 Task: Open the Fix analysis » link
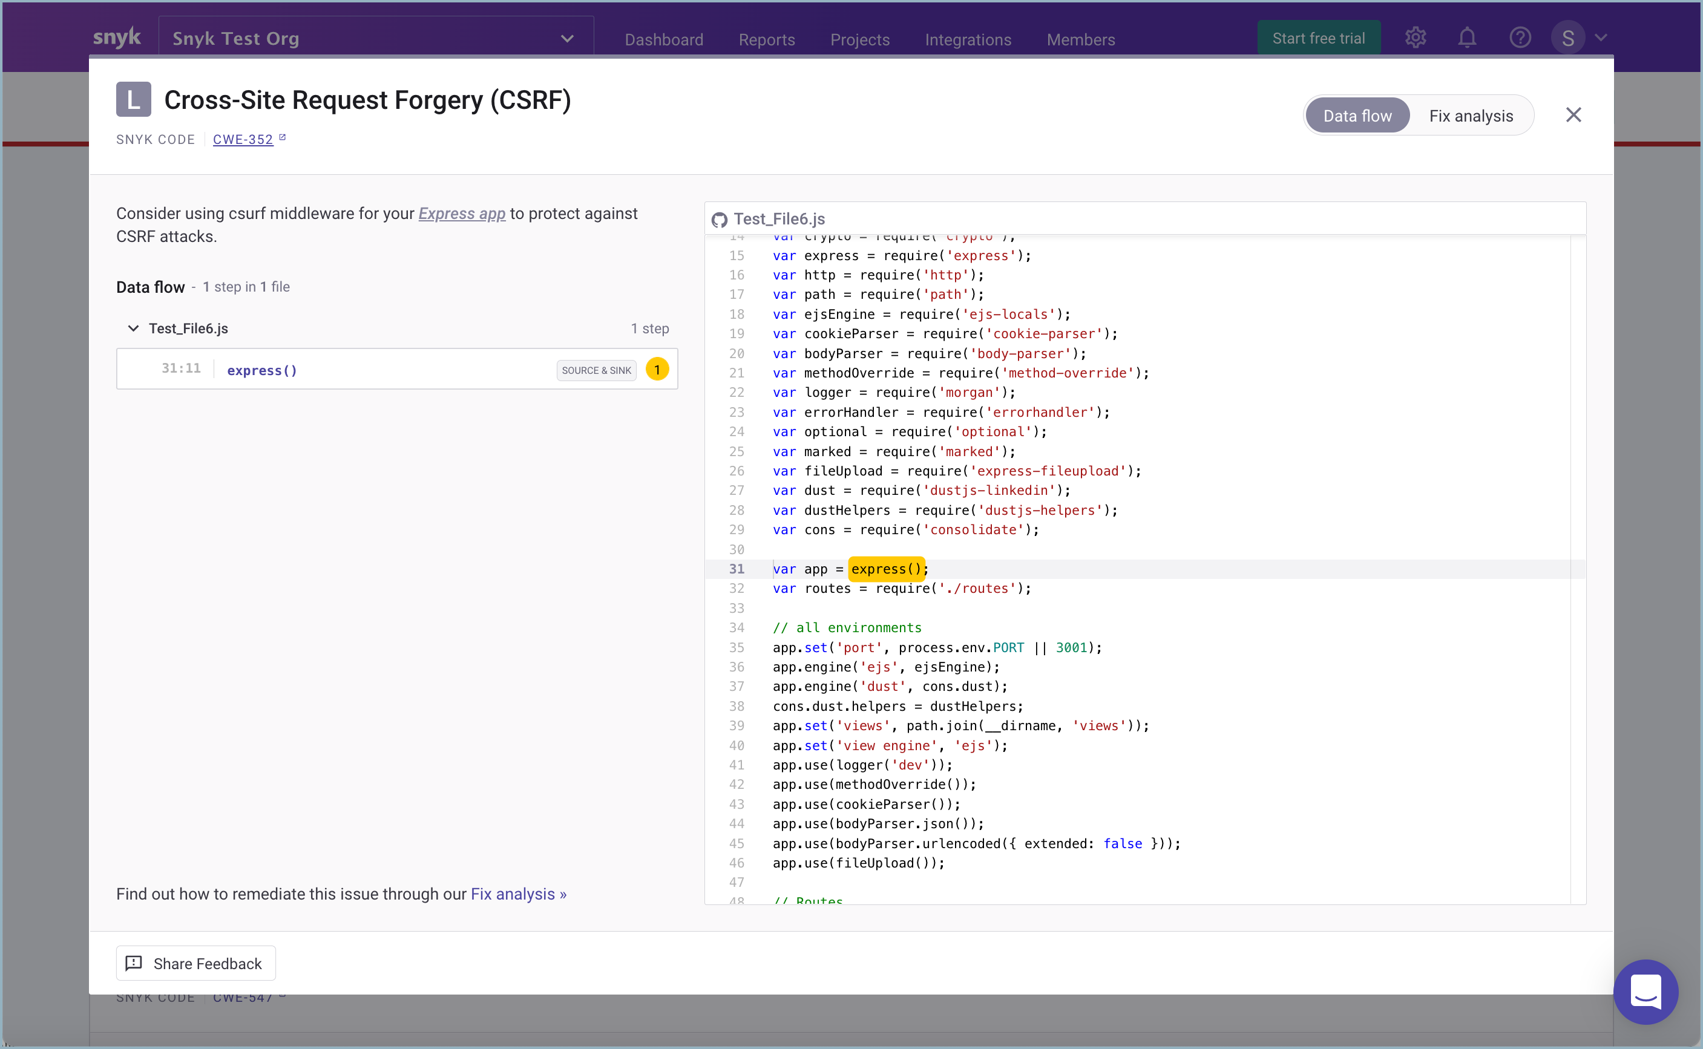tap(519, 894)
